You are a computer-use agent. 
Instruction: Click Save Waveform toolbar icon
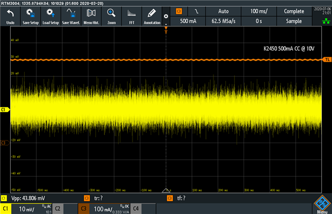coord(71,17)
